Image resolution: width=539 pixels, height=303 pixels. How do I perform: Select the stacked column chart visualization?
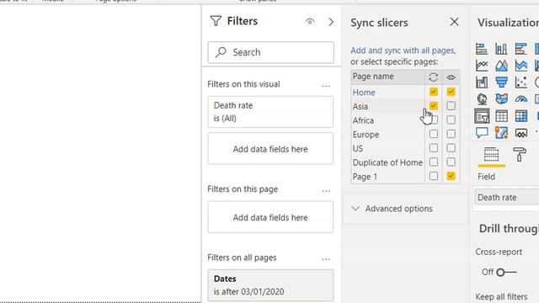(501, 49)
